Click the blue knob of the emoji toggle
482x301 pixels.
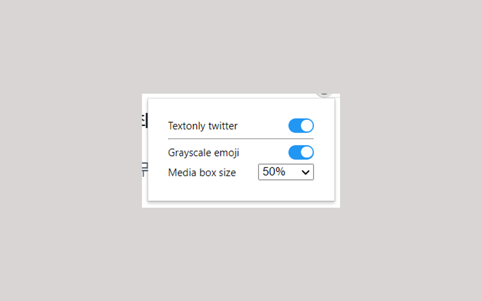pos(306,152)
